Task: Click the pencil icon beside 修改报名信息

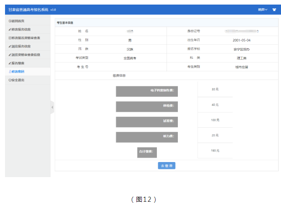Action: [x=10, y=29]
